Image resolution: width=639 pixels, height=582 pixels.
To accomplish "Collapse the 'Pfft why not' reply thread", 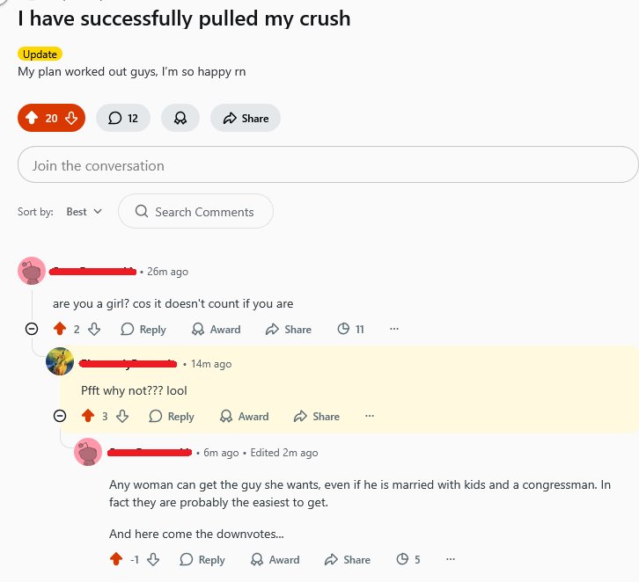I will coord(60,416).
